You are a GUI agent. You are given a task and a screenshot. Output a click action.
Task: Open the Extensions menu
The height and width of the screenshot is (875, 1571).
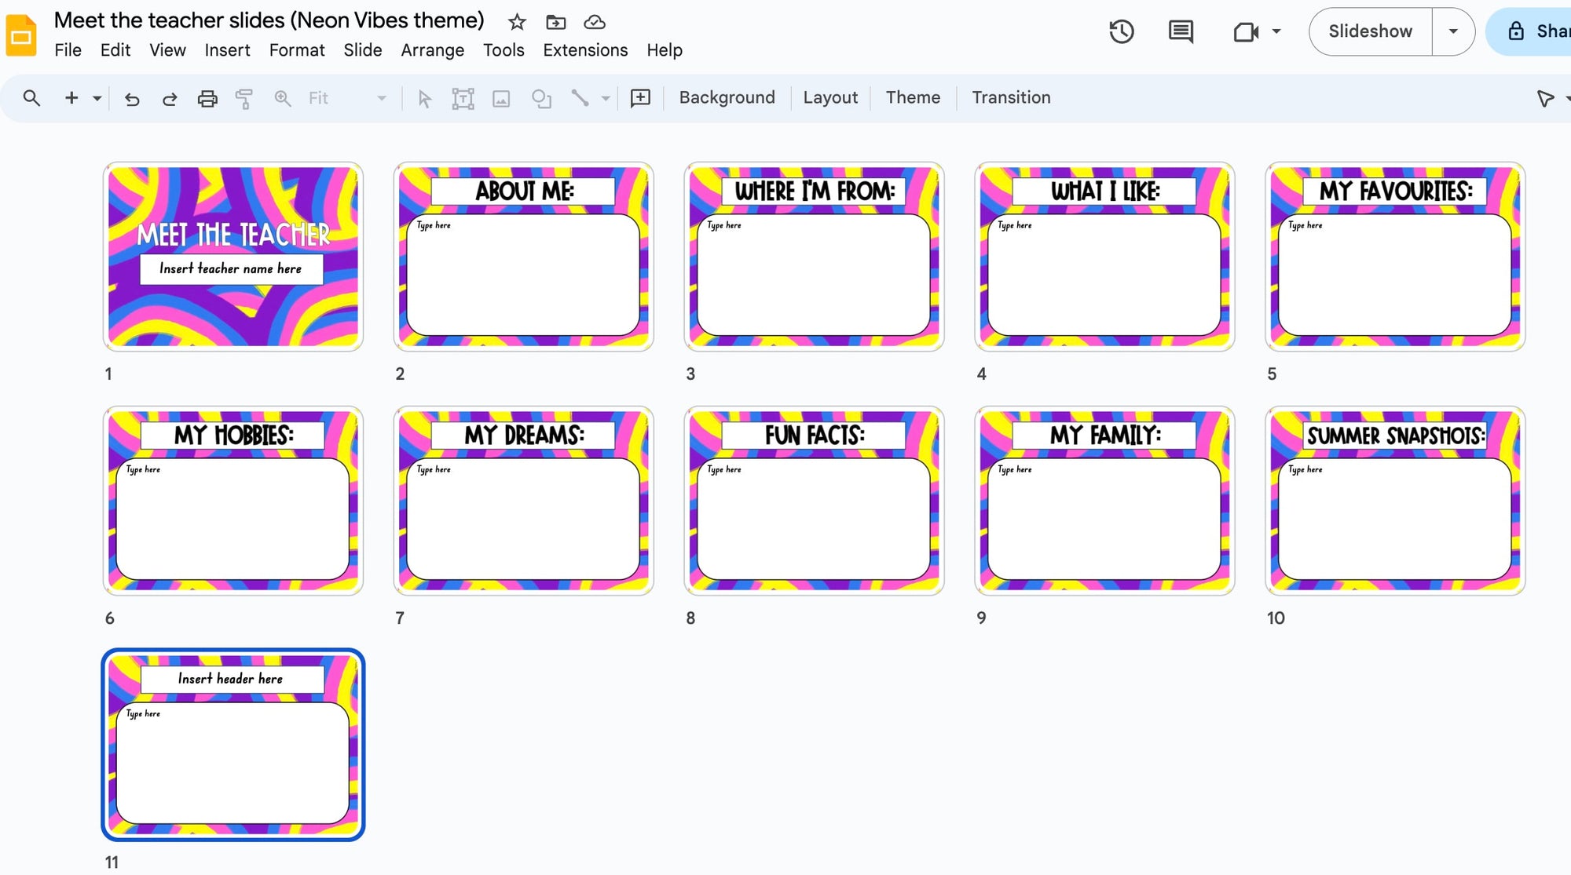point(585,49)
